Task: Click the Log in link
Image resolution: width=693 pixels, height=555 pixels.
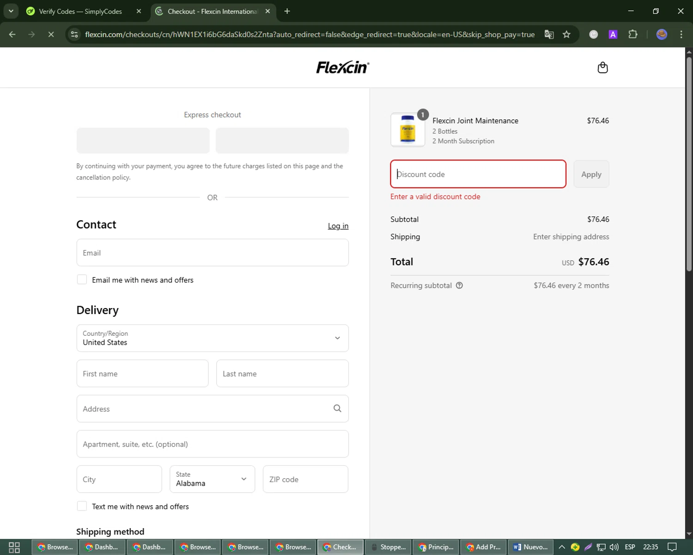Action: pos(338,226)
